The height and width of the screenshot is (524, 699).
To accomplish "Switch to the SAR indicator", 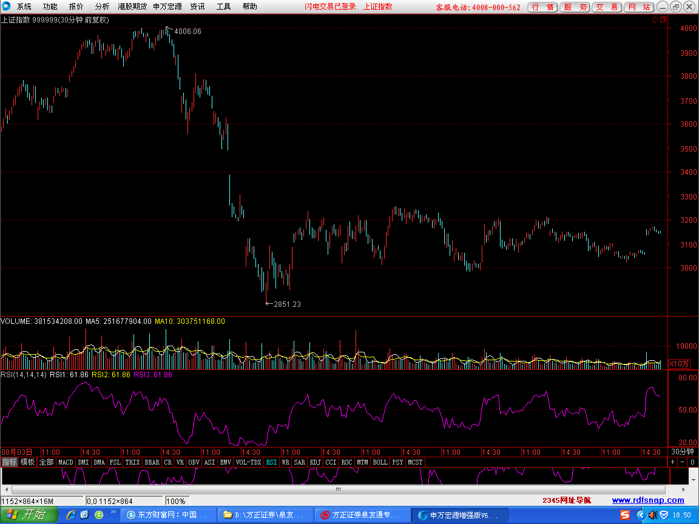I will [x=300, y=462].
